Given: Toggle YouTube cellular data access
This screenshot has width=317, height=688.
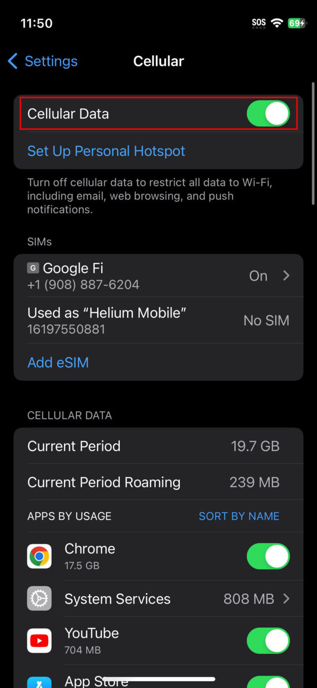Looking at the screenshot, I should tap(268, 641).
